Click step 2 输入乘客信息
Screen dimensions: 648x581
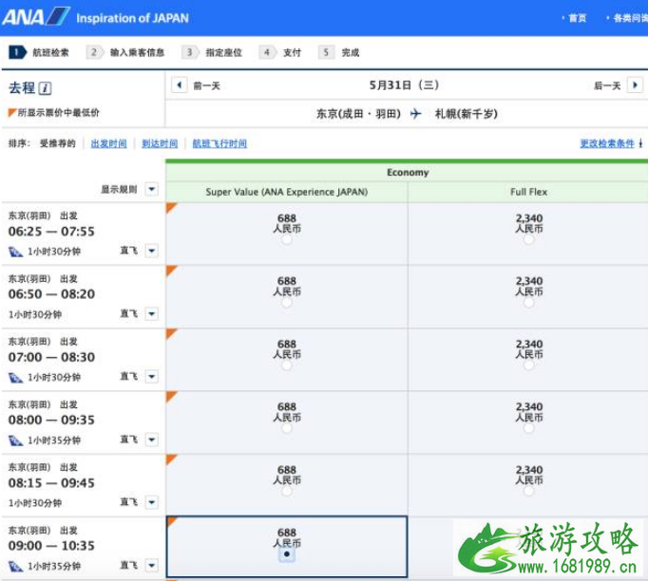click(x=125, y=52)
